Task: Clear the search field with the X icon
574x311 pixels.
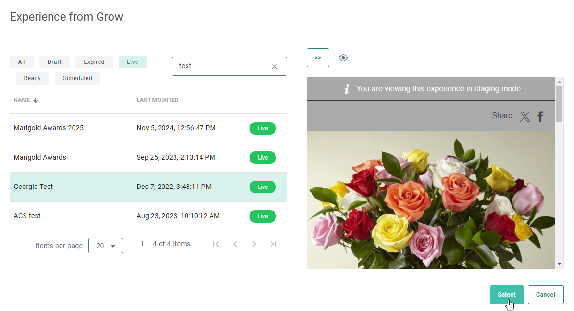Action: coord(275,66)
